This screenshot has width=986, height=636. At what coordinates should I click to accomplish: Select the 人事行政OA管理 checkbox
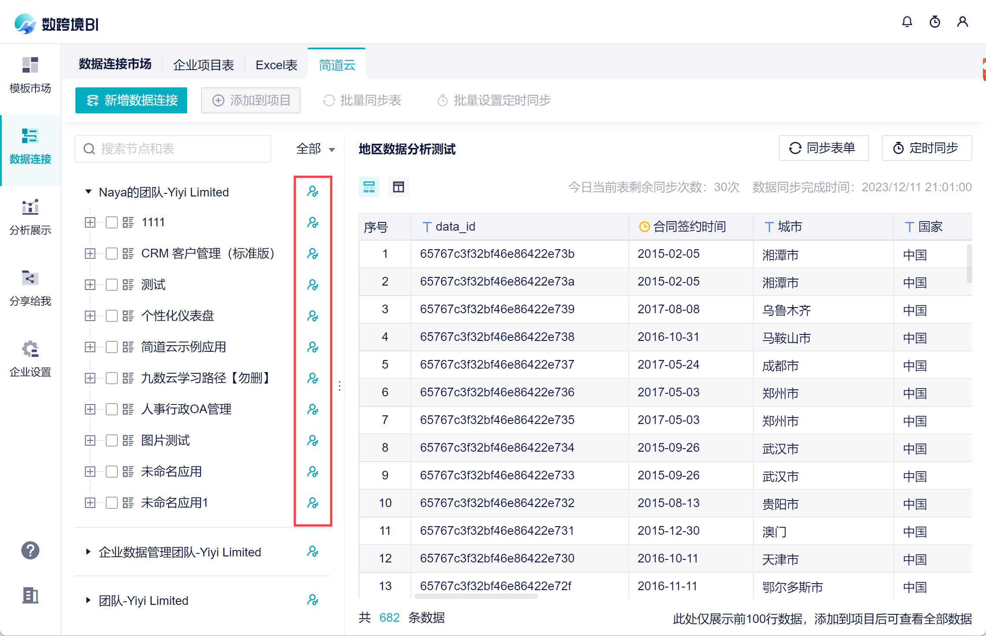(x=112, y=409)
